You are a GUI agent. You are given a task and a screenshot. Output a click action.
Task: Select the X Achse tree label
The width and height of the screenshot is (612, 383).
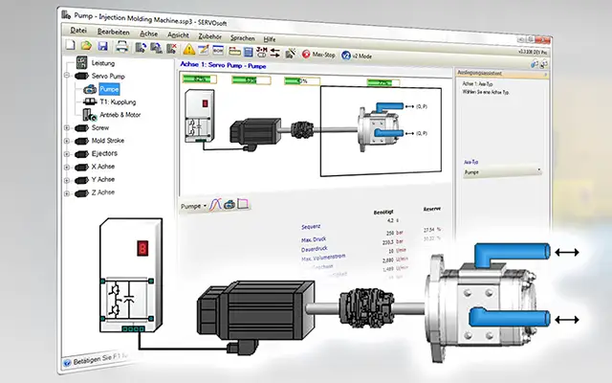pos(103,167)
